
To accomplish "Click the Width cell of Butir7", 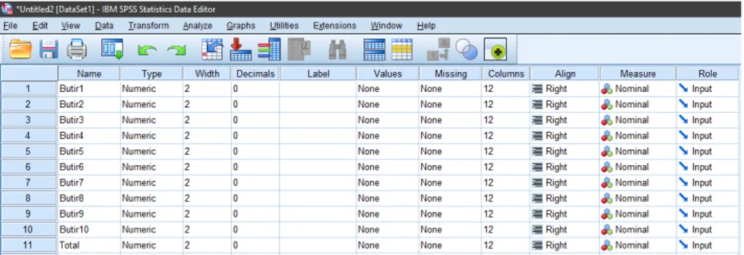I will point(207,183).
